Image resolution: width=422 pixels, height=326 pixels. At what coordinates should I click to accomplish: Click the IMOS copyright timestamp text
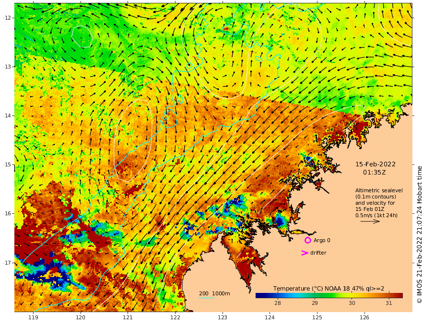(x=419, y=234)
